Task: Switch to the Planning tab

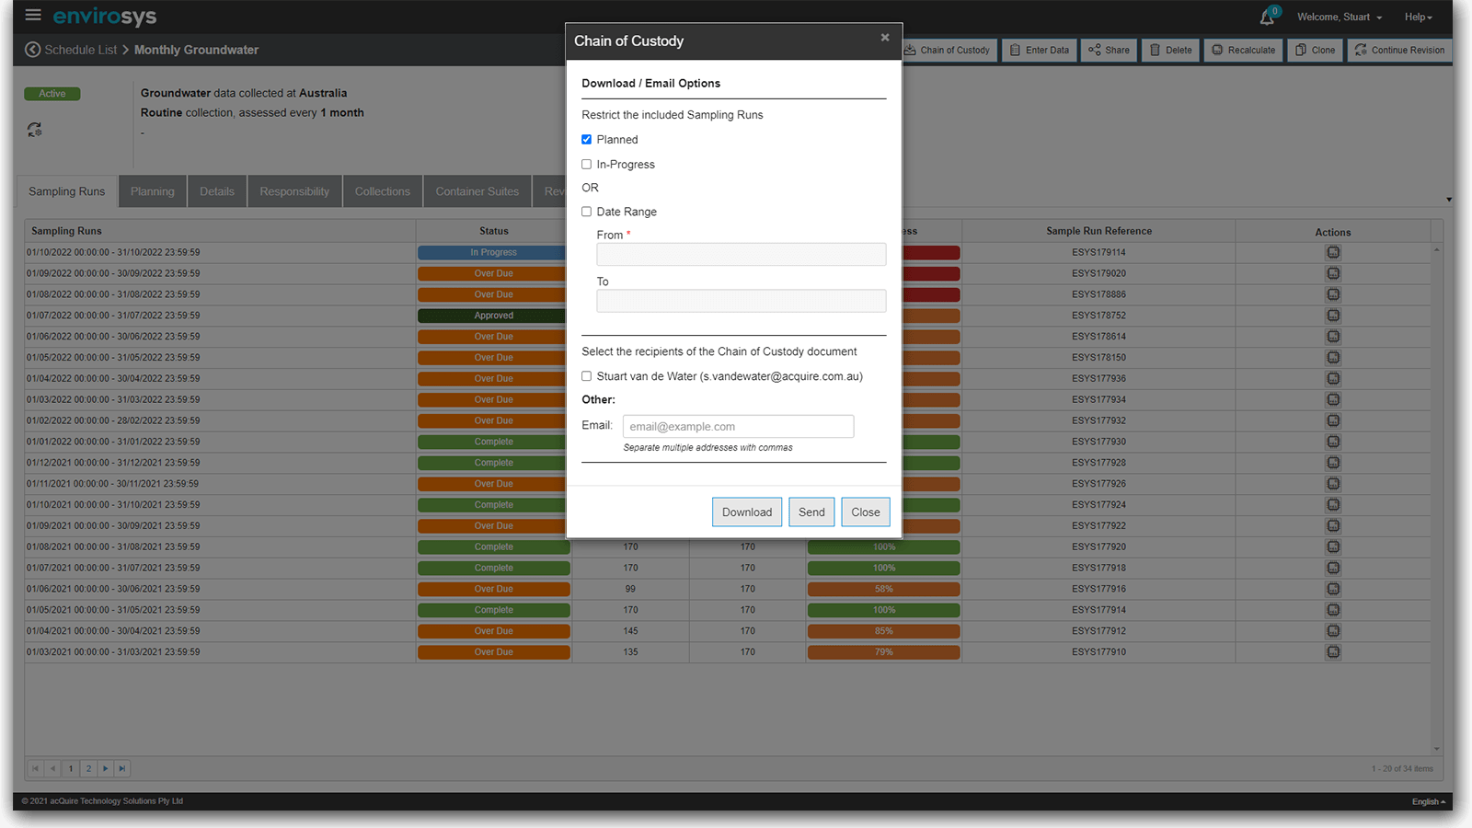Action: (x=153, y=191)
